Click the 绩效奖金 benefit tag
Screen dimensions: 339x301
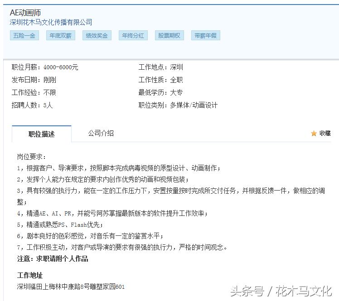coord(97,35)
